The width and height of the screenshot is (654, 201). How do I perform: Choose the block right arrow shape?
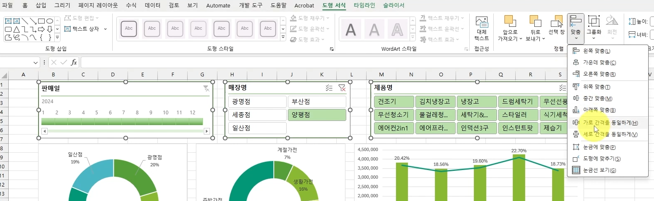[41, 29]
